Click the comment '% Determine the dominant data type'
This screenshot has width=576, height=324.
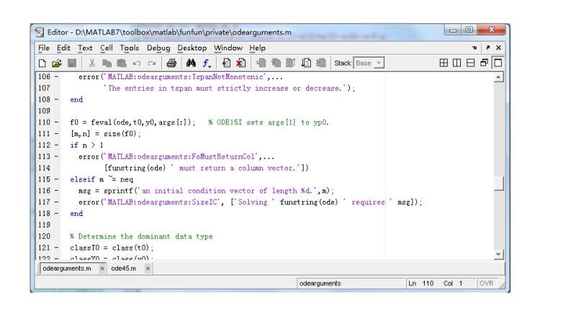pyautogui.click(x=141, y=236)
